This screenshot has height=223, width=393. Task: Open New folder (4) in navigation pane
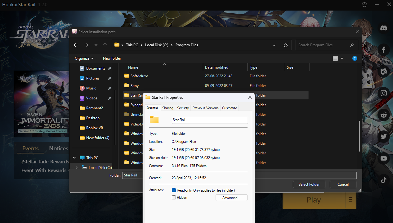coord(95,138)
